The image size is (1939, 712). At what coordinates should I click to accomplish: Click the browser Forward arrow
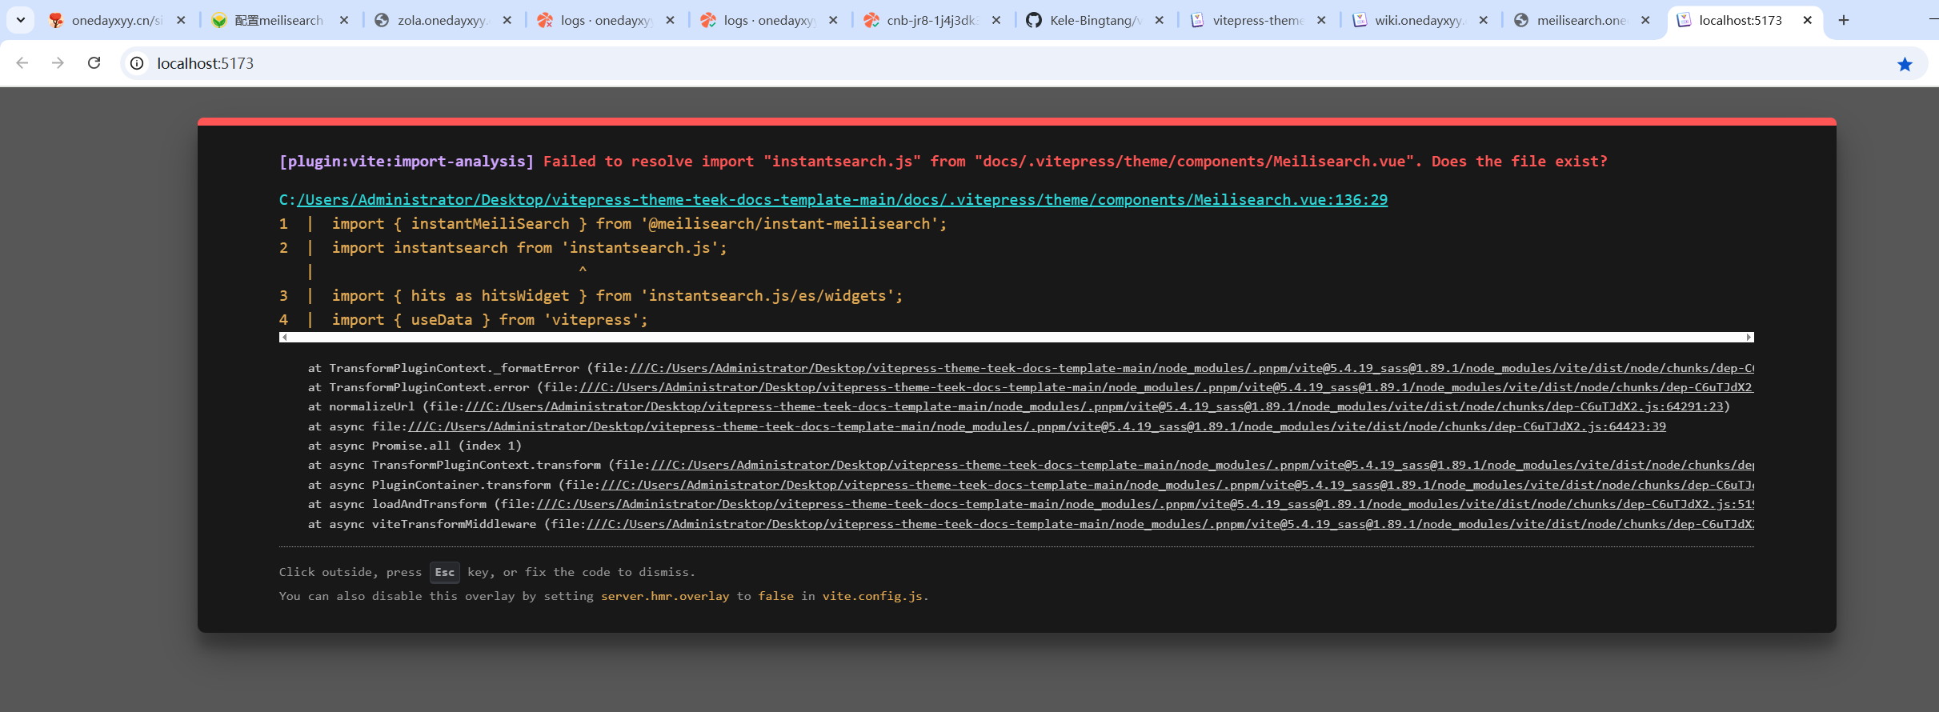pyautogui.click(x=58, y=63)
